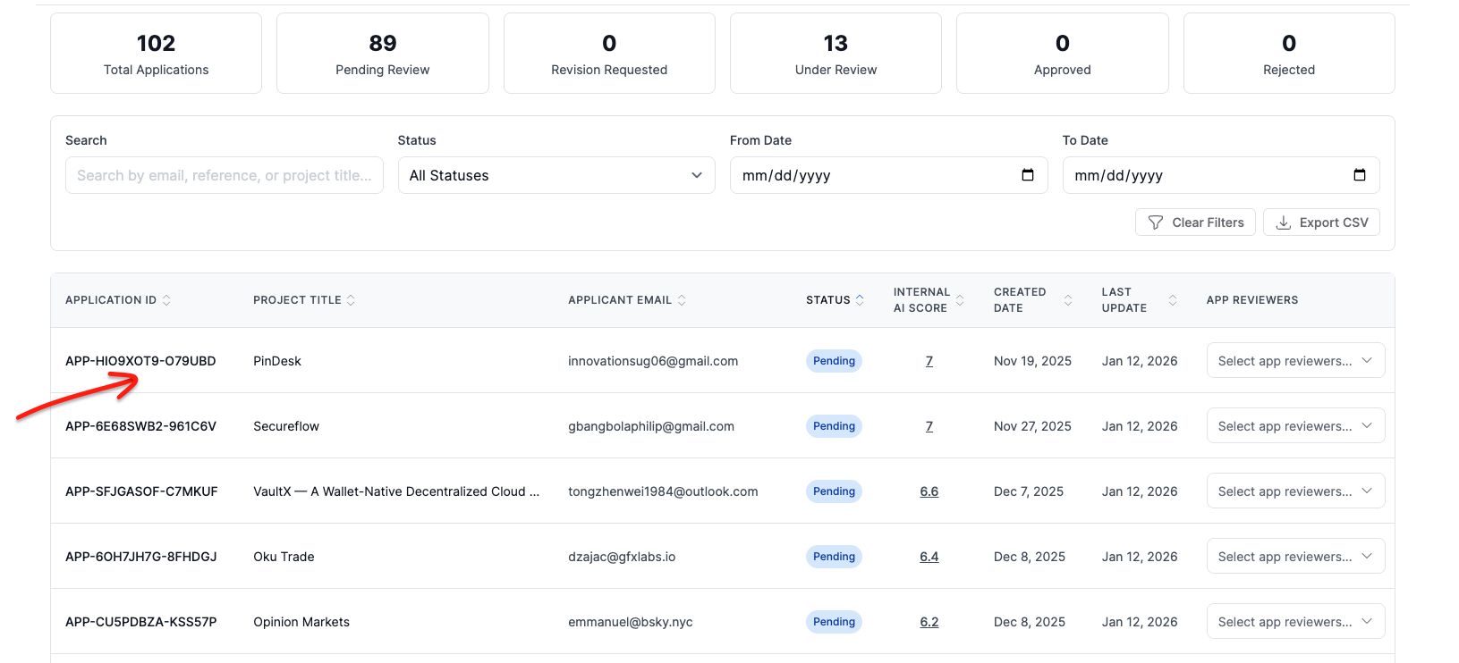Open the To Date calendar picker icon
The image size is (1459, 663).
(1360, 175)
